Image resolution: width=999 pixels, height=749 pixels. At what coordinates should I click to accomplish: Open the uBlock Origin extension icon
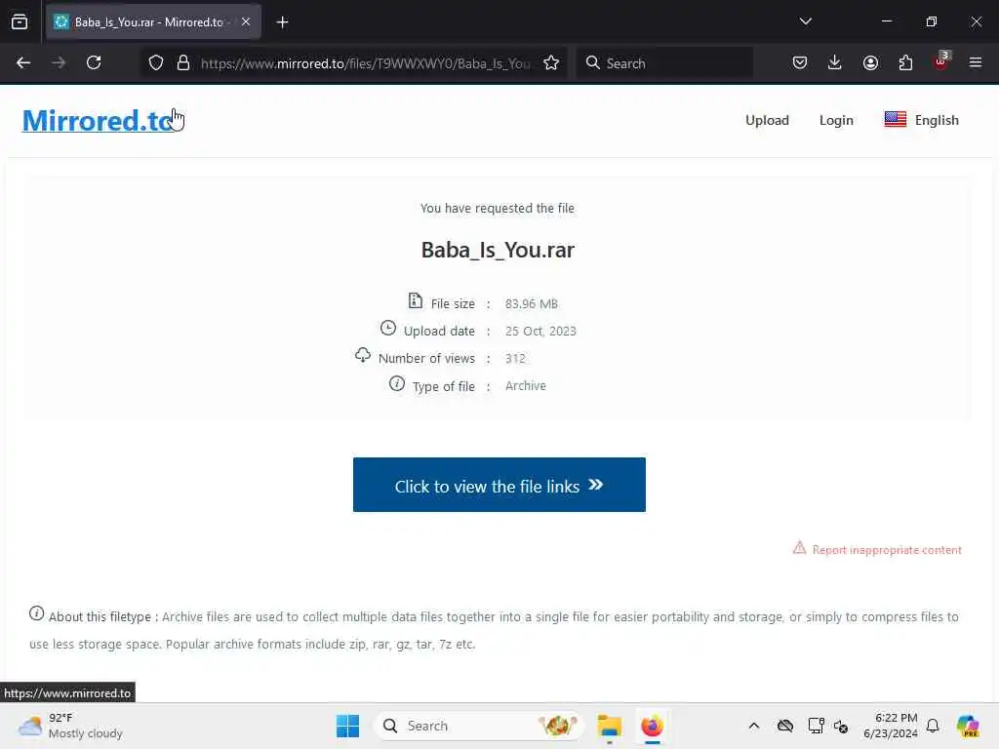point(941,61)
